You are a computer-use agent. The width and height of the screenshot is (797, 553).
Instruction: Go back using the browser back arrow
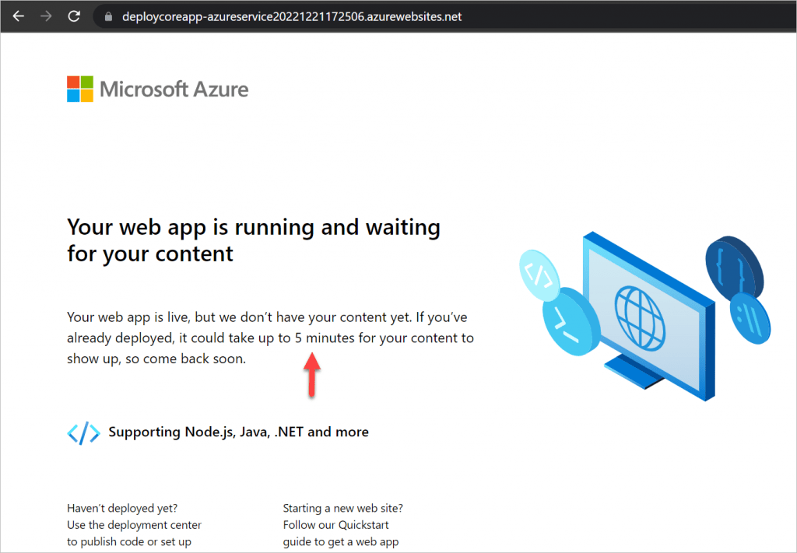coord(19,16)
